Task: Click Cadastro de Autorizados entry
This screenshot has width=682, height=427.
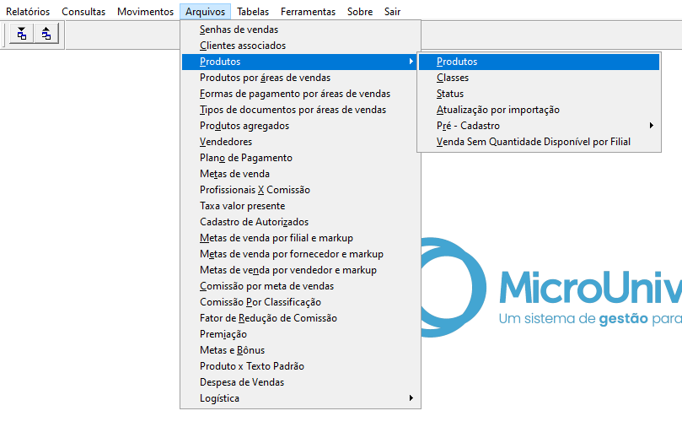Action: pos(254,222)
